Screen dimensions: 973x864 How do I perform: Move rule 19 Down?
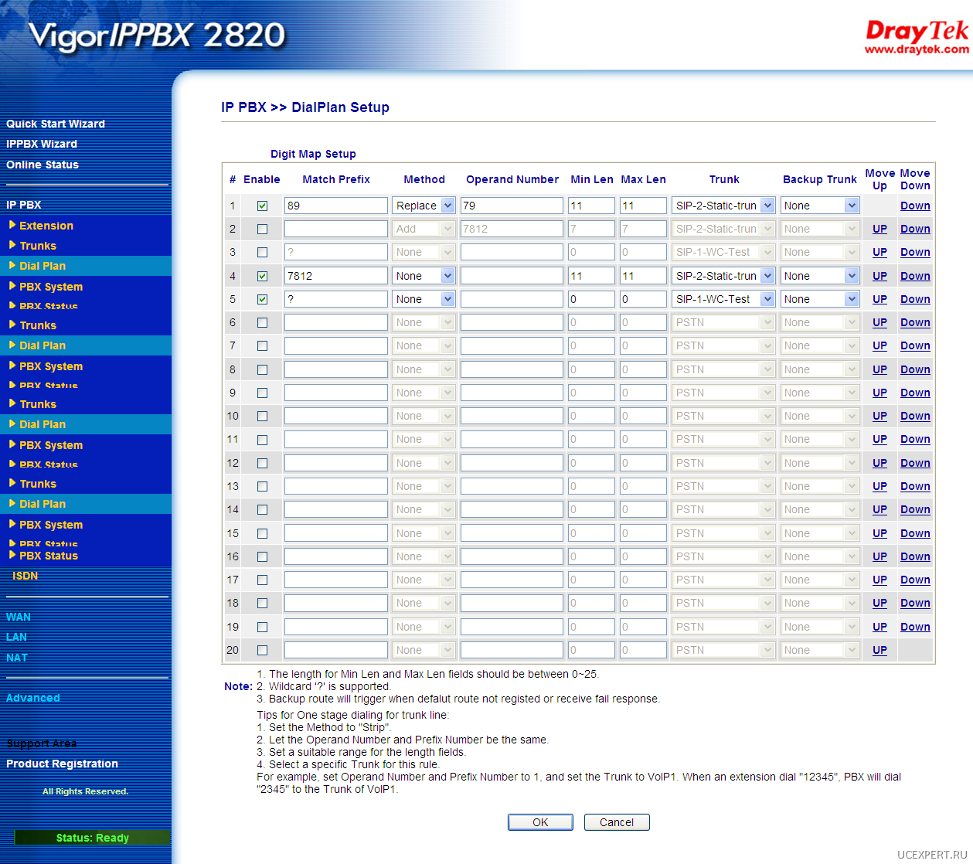(915, 627)
